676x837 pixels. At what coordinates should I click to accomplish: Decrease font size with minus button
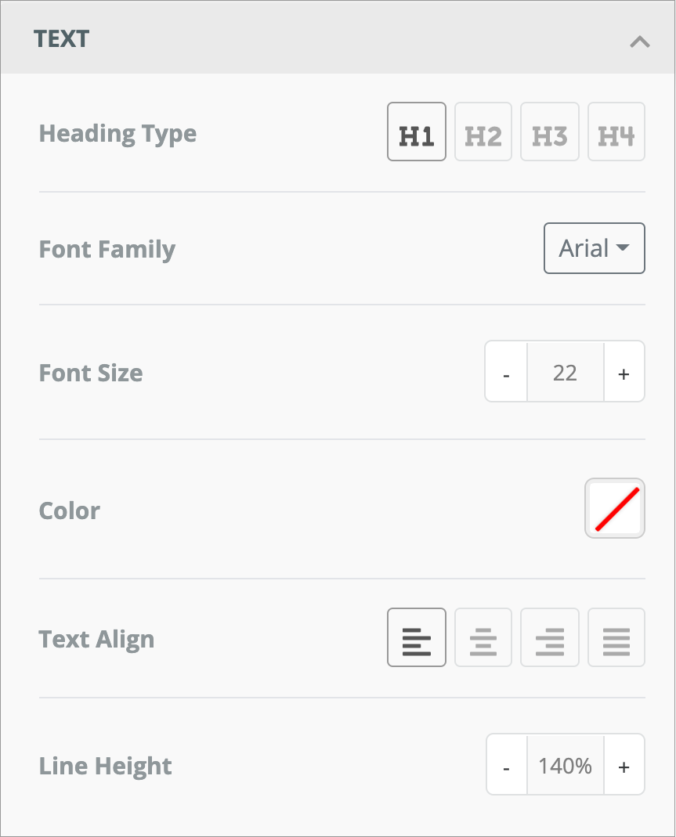(x=507, y=373)
